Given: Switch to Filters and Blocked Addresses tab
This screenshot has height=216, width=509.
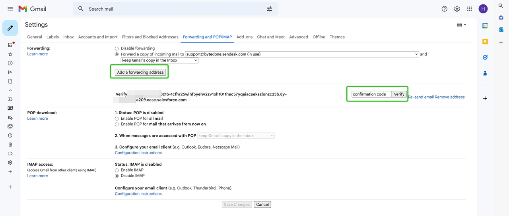Looking at the screenshot, I should 150,37.
